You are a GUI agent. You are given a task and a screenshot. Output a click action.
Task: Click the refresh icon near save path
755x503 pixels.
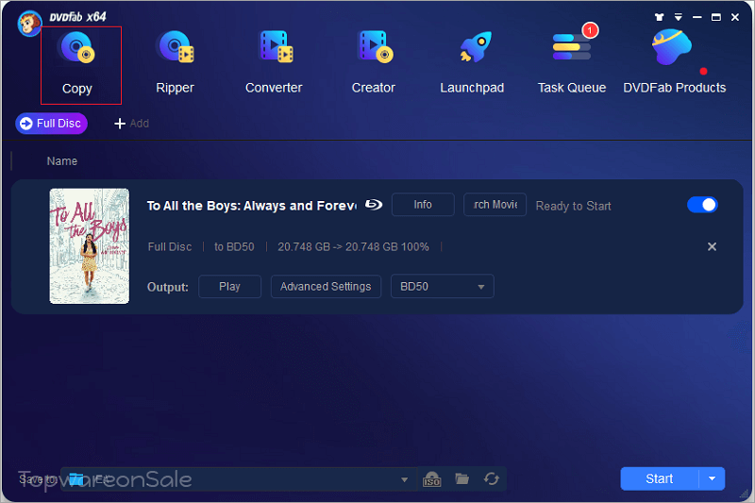[x=492, y=478]
